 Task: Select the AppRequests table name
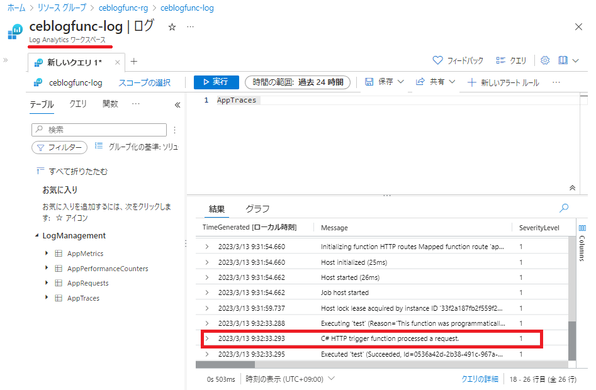pos(88,283)
